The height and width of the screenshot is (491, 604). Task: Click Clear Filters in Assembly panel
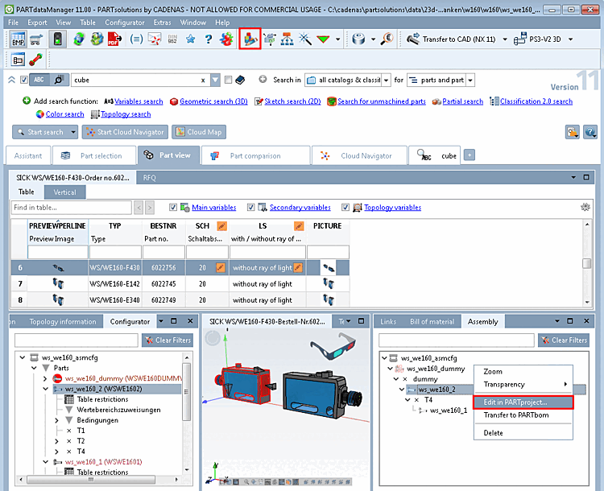564,340
